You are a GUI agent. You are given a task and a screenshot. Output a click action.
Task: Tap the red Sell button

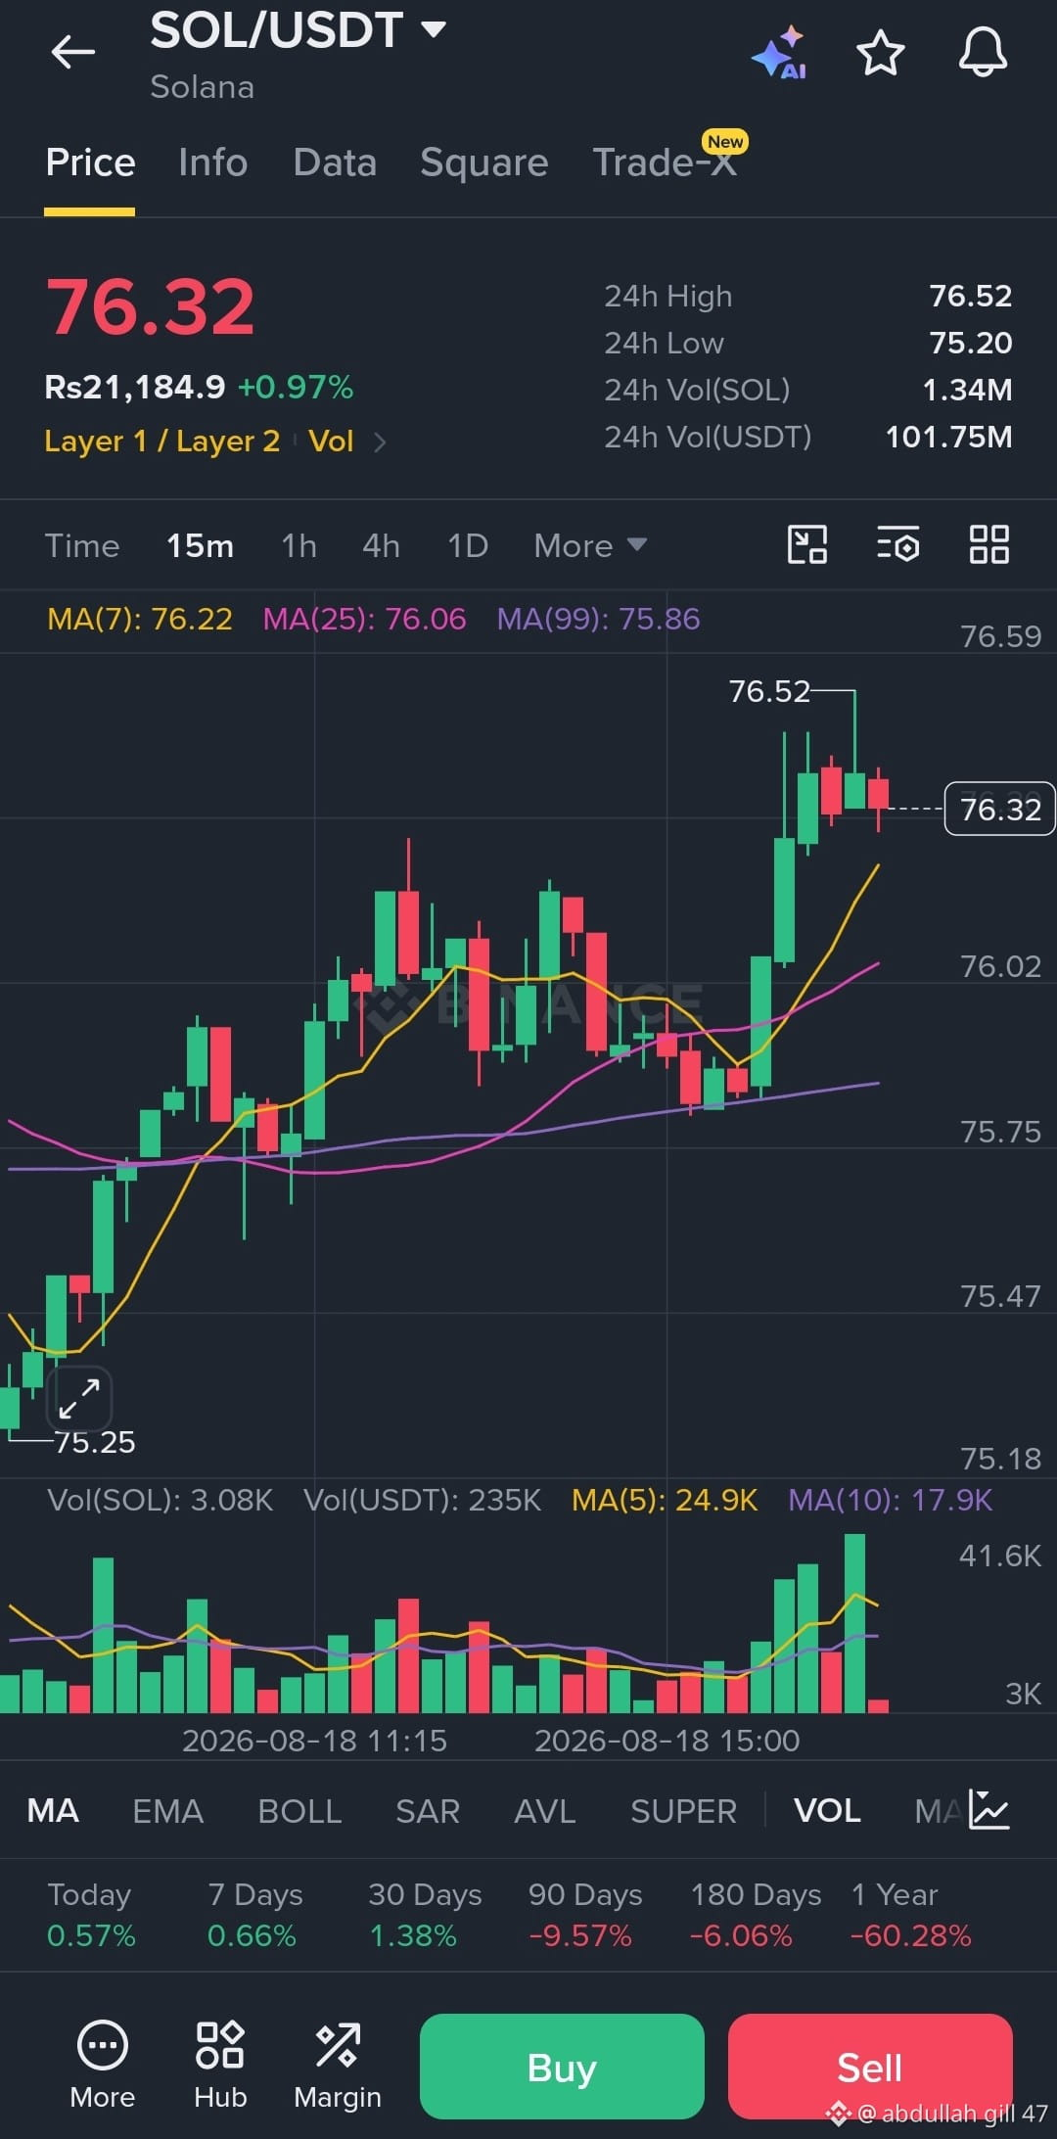[x=870, y=2066]
